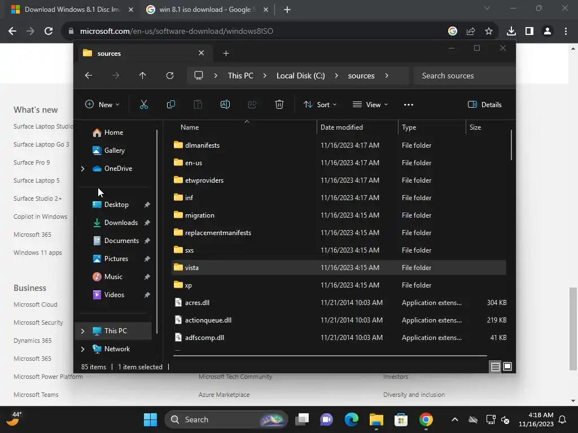Click the Copy icon in Explorer toolbar
The image size is (578, 433).
(170, 104)
